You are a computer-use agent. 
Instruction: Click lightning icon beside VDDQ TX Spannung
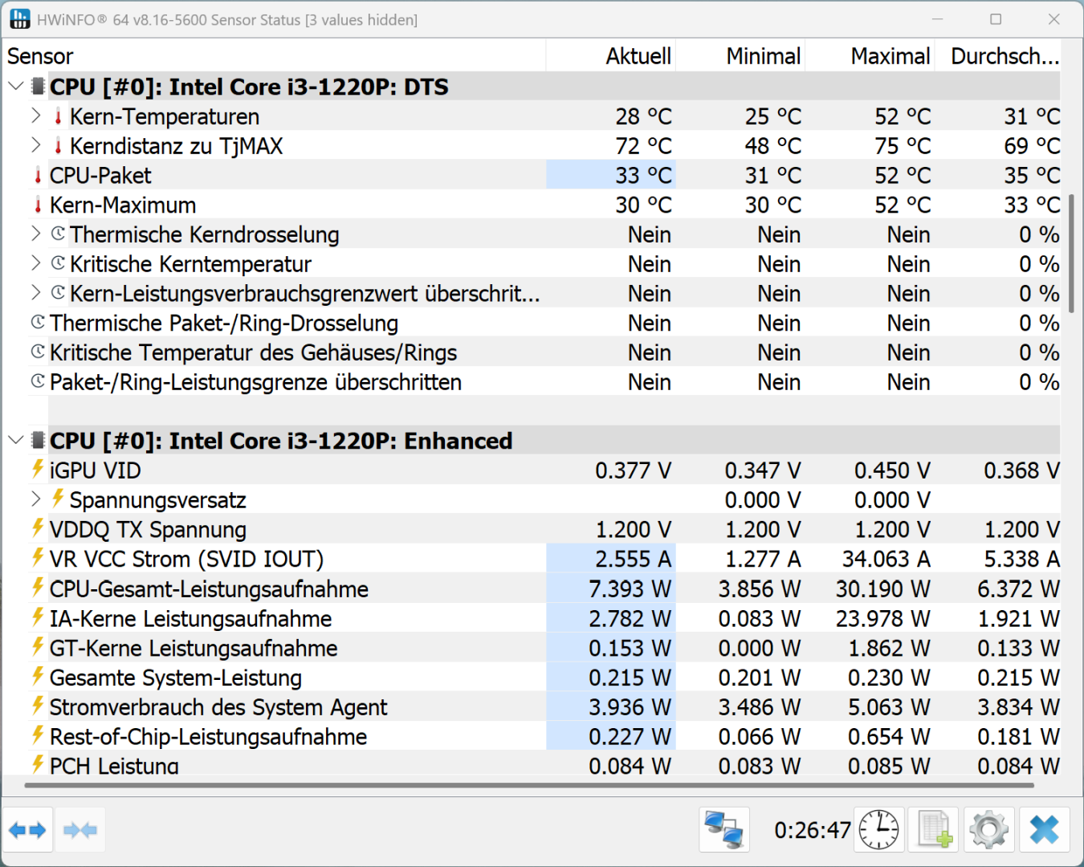pos(38,528)
